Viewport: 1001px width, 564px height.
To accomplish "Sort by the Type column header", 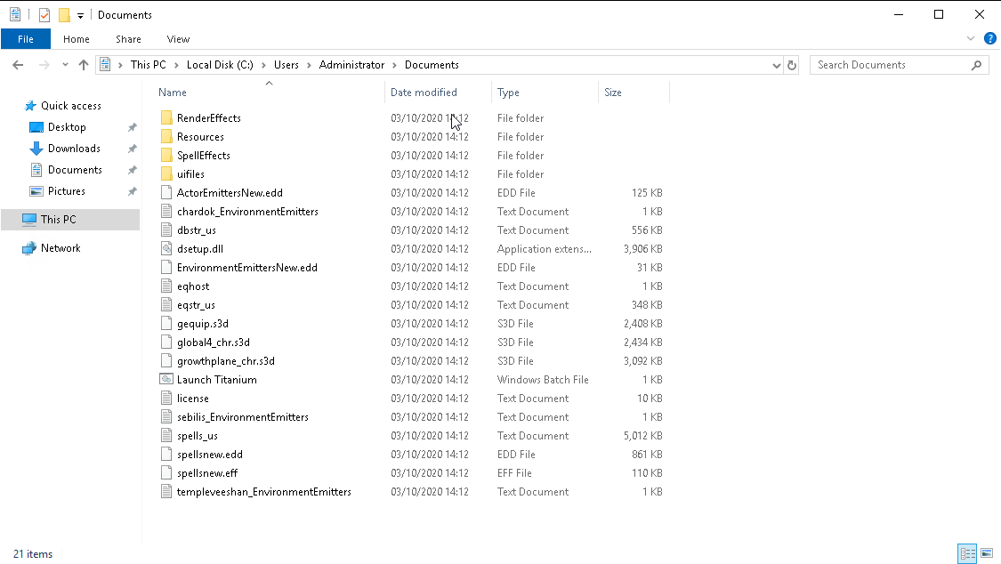I will pyautogui.click(x=508, y=93).
